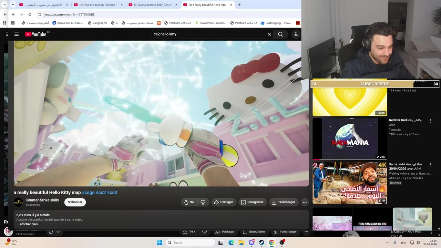Click the #csgo hashtag

[88, 193]
